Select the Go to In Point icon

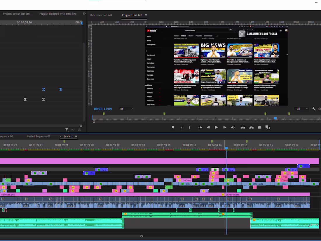(x=200, y=127)
